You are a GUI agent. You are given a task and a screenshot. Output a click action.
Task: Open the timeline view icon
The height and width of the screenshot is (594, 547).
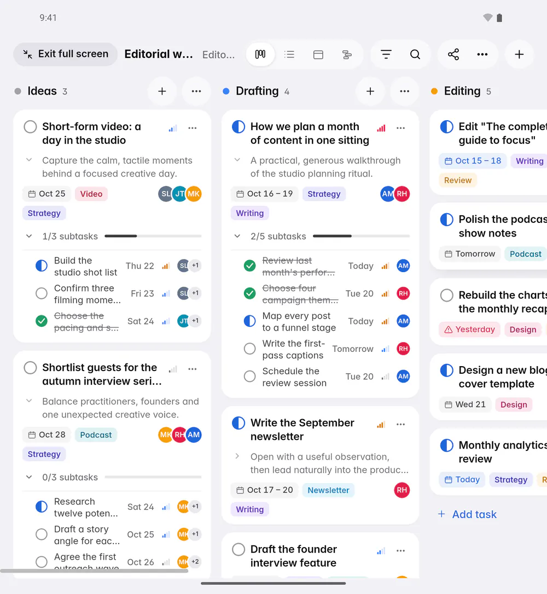tap(347, 55)
